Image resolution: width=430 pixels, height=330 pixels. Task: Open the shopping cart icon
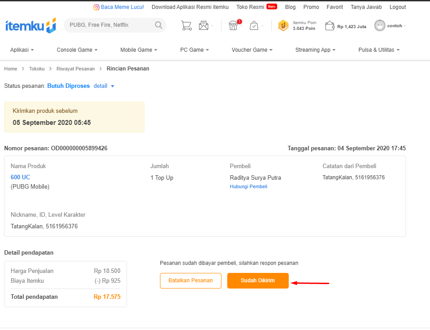pyautogui.click(x=186, y=25)
